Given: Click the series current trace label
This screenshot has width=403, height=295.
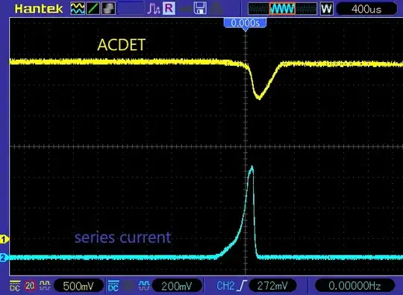Looking at the screenshot, I should click(x=123, y=237).
